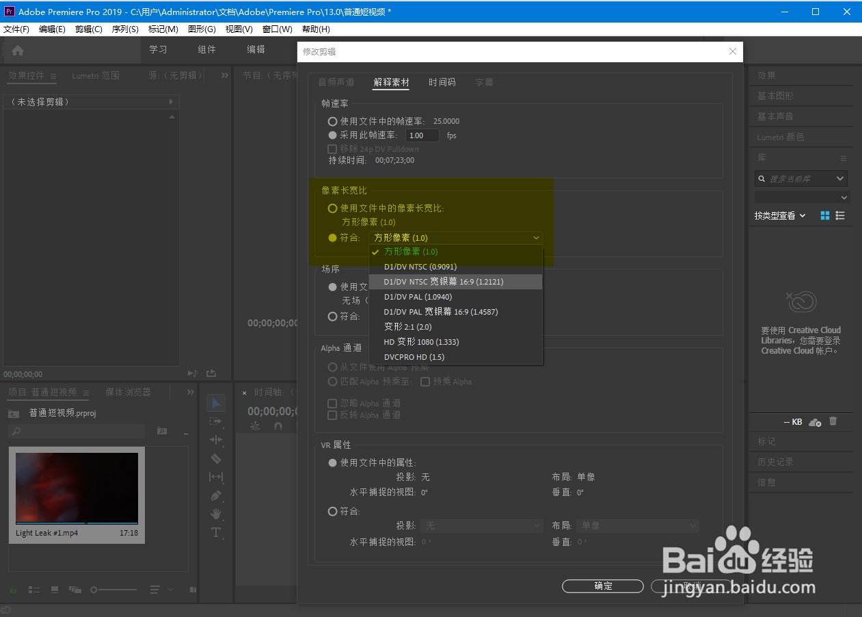This screenshot has width=862, height=617.
Task: Open the 序列(S) menu
Action: 125,29
